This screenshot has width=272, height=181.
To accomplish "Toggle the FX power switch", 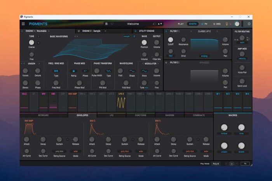I will pos(202,24).
